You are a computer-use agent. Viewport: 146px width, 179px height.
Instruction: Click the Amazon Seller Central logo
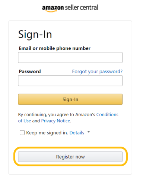(x=70, y=8)
